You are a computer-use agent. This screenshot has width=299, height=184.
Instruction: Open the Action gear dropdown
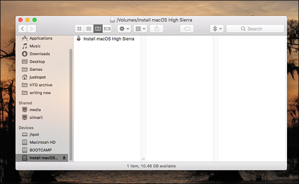point(124,29)
